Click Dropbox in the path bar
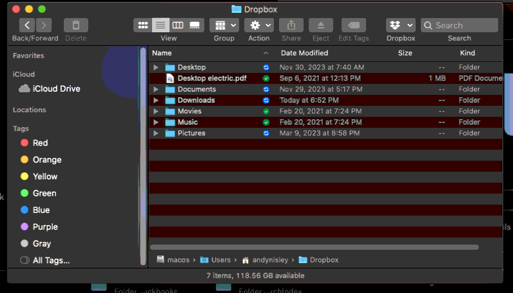This screenshot has height=293, width=513. tap(318, 260)
